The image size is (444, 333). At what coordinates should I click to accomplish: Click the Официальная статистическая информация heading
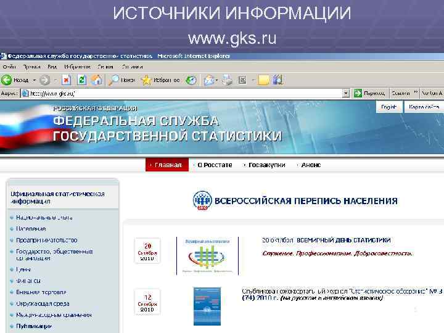57,198
